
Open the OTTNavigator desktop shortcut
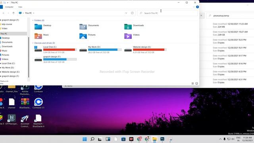12,120
